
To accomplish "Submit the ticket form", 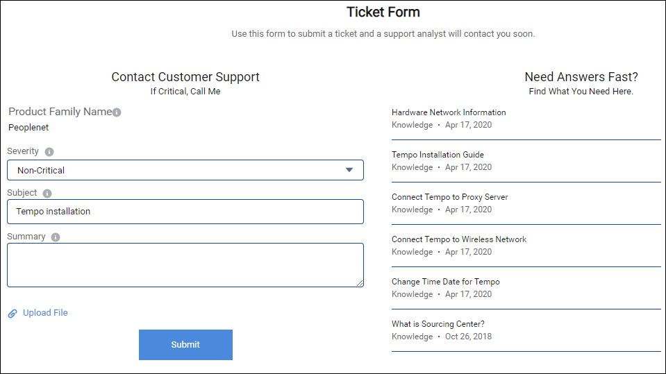I will [x=185, y=345].
